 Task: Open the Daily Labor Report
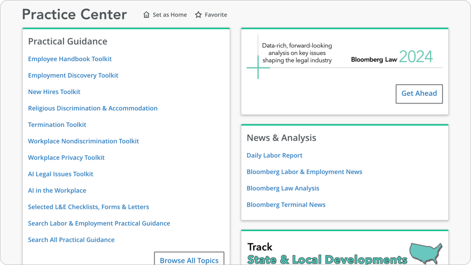click(275, 155)
